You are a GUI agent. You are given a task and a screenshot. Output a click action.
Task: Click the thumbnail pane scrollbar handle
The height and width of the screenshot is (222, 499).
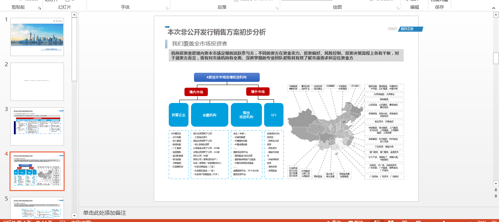pyautogui.click(x=75, y=49)
